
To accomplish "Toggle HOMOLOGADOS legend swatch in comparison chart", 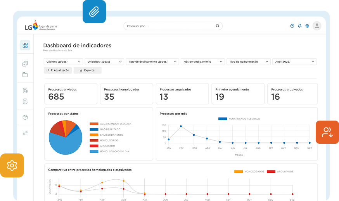I will [x=239, y=171].
